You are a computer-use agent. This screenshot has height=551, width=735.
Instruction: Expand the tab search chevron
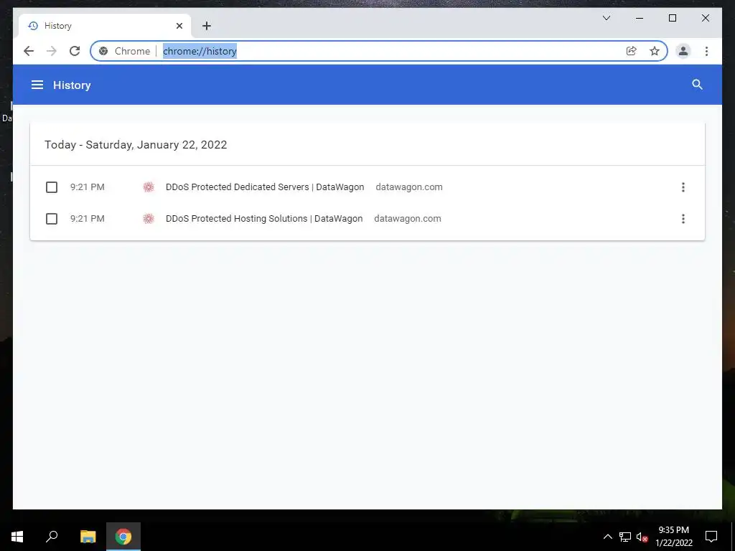coord(606,18)
